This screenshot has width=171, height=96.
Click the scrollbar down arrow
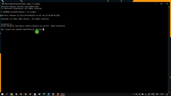click(169, 92)
